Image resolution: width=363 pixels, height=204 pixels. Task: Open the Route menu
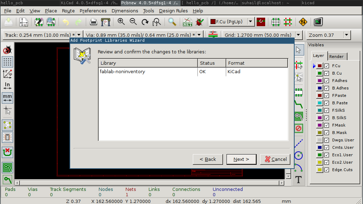(x=68, y=11)
